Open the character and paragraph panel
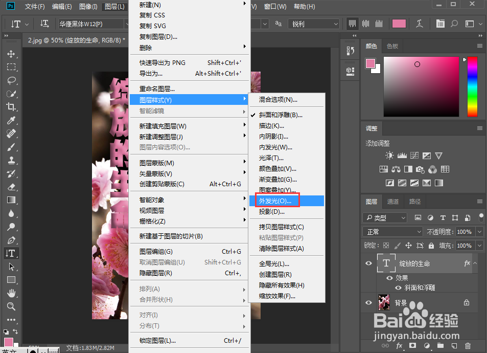The image size is (487, 353). 440,24
